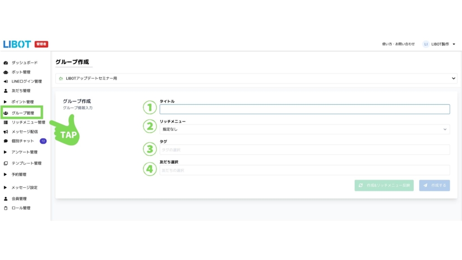Click the dashboard gauge icon in sidebar

coord(5,63)
